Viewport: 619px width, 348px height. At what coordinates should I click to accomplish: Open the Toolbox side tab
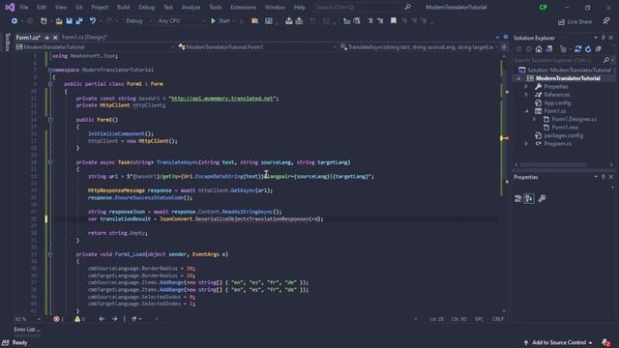tap(7, 43)
